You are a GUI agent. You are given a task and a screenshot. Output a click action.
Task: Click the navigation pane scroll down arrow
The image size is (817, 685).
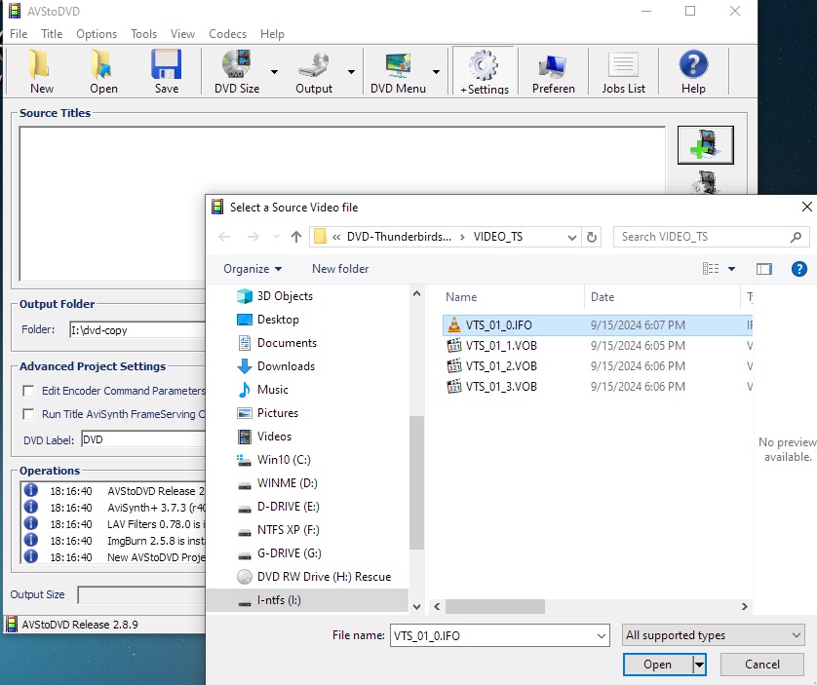(x=416, y=606)
